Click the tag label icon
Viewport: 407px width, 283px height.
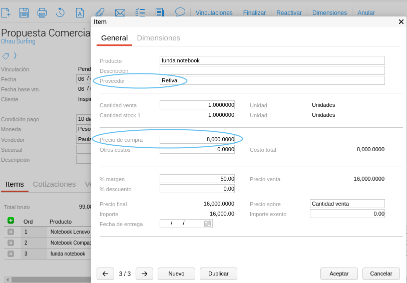click(6, 56)
